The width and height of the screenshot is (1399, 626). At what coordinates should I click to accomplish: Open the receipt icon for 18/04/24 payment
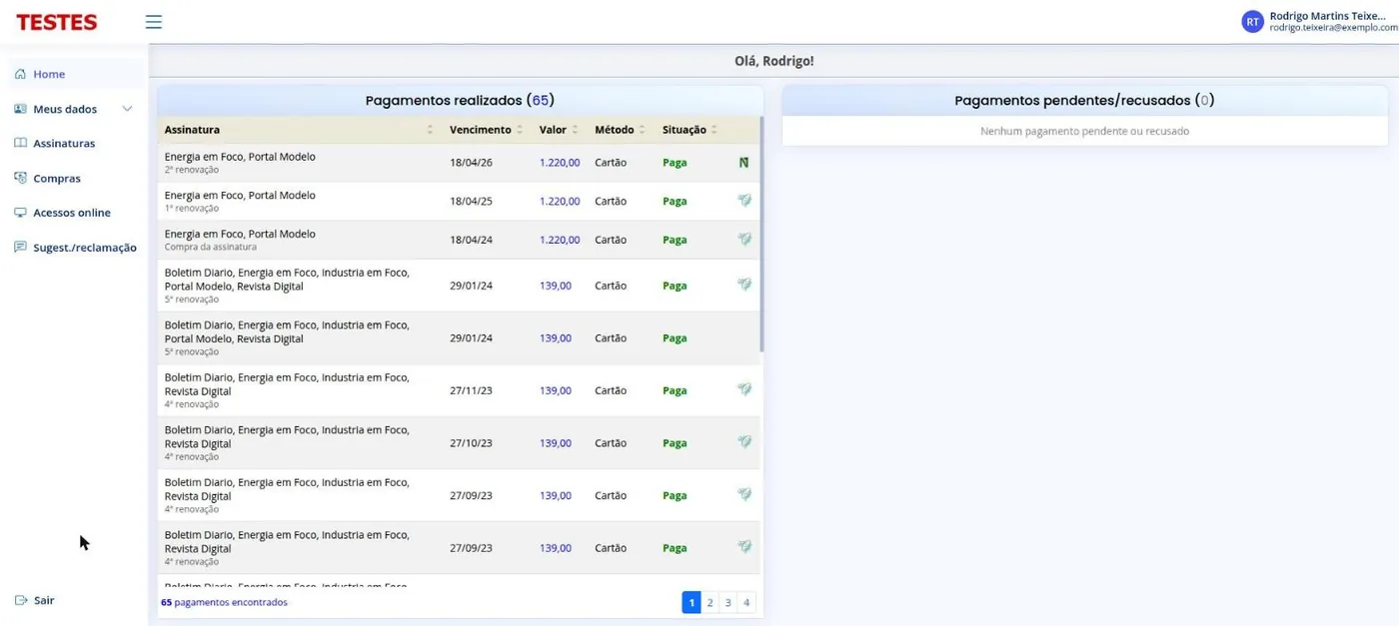point(744,240)
